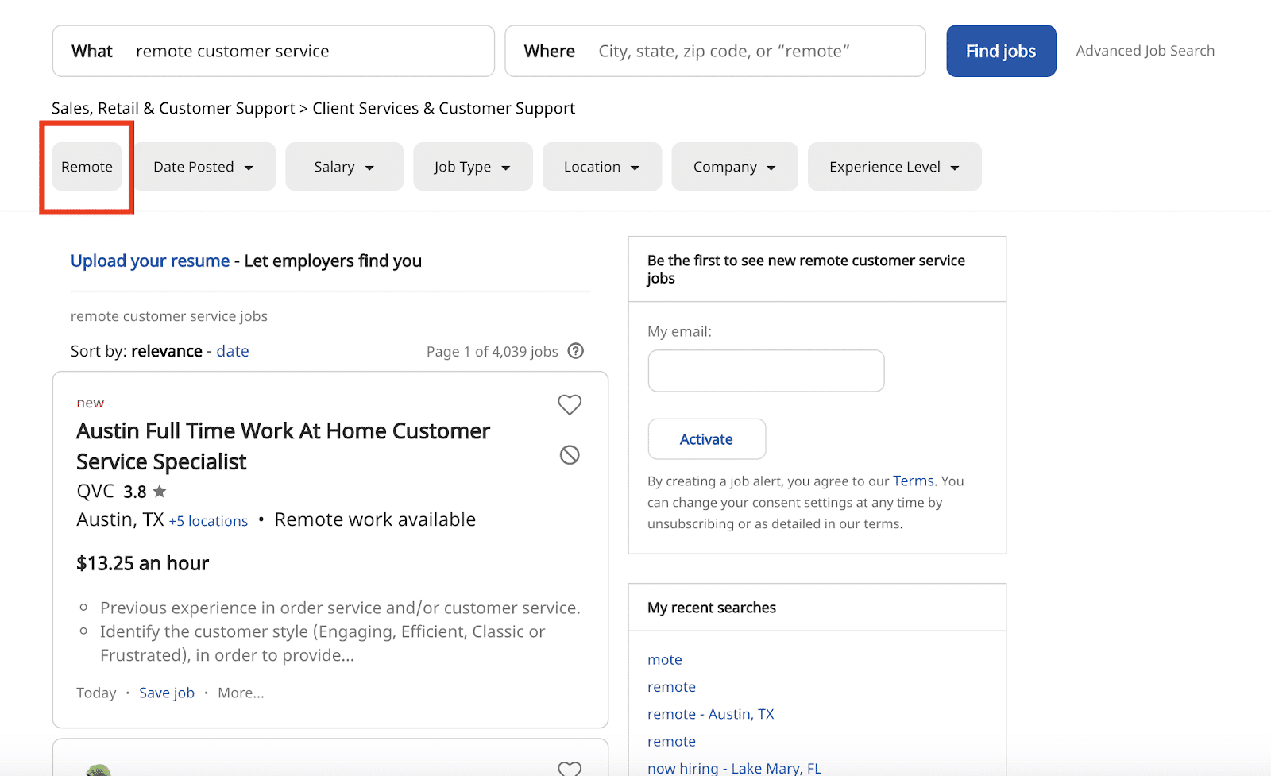Toggle the Remote filter
1271x776 pixels.
(87, 167)
